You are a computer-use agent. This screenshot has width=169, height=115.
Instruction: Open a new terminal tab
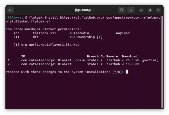11,10
